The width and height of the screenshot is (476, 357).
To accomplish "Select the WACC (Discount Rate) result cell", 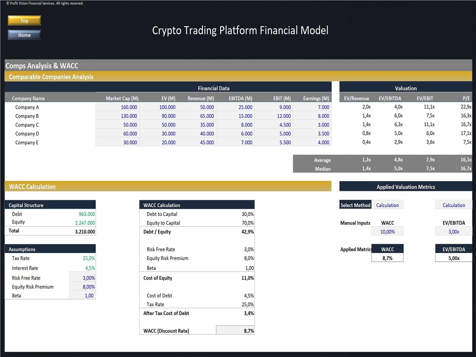I will coord(235,331).
